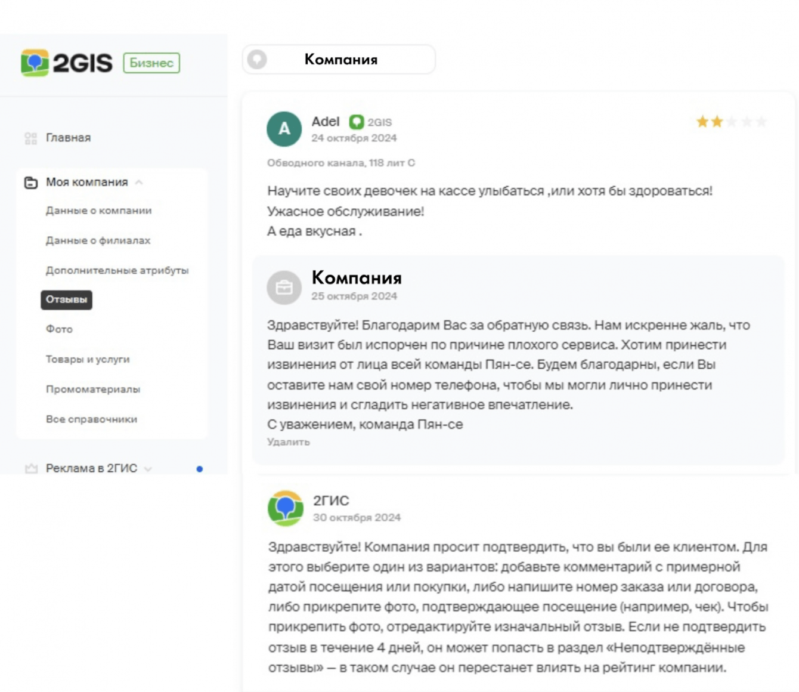Open Данные о компании menu item
Image resolution: width=799 pixels, height=692 pixels.
click(98, 211)
